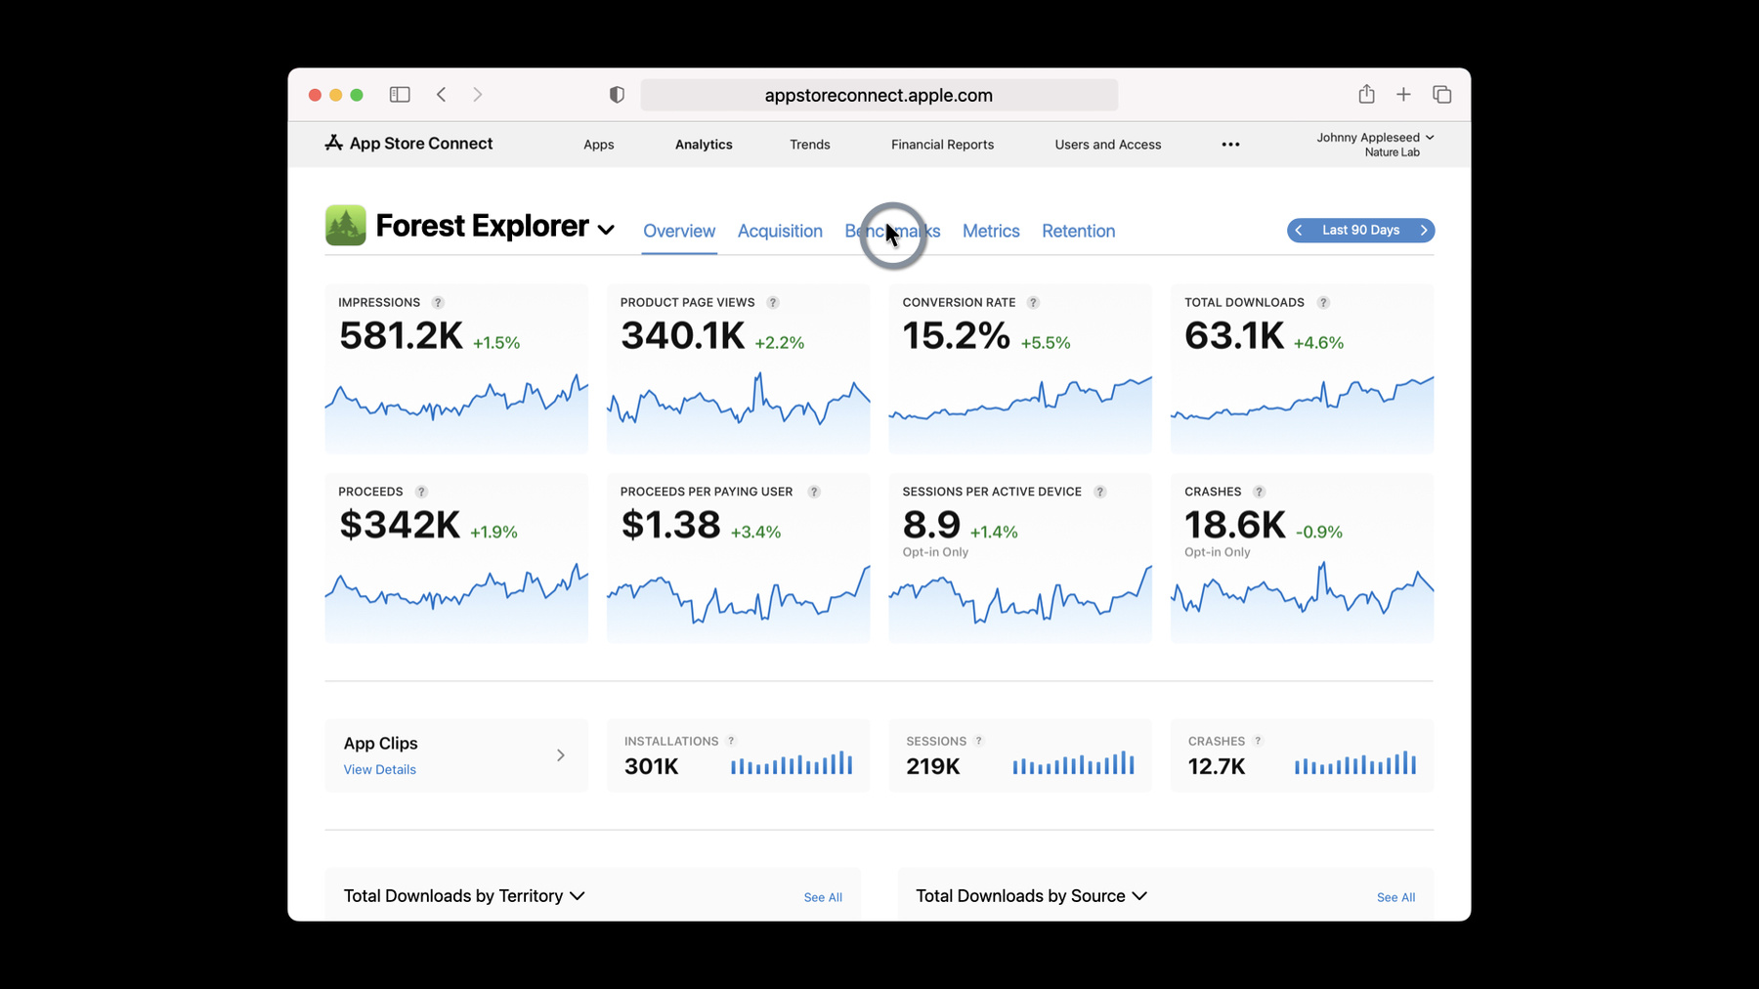Show help for App Clips Crashes

(x=1258, y=741)
